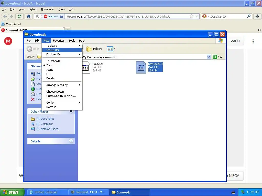Screen dimensions: 262x196
Task: Click Refresh in View menu
Action: coord(62,107)
